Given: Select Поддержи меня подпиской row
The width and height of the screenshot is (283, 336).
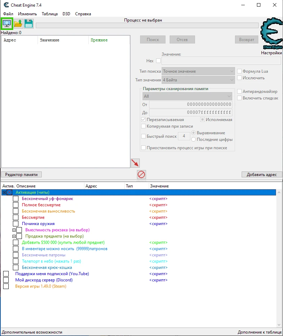Looking at the screenshot, I should [x=52, y=274].
